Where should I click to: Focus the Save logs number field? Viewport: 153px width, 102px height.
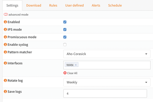coord(105,94)
